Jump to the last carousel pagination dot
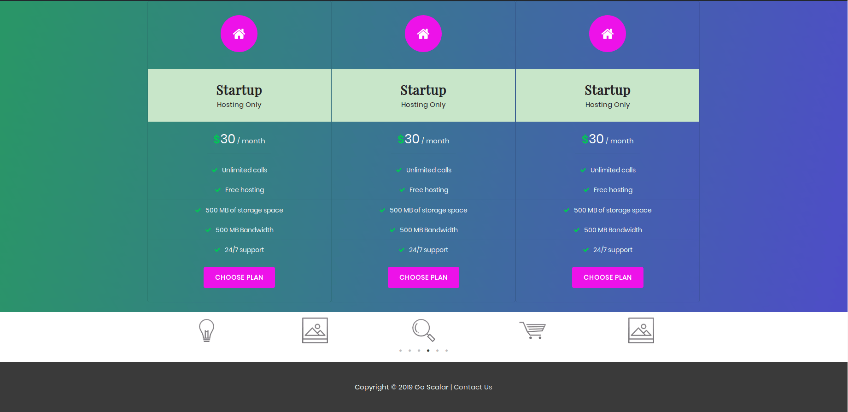The width and height of the screenshot is (848, 412). pyautogui.click(x=447, y=351)
